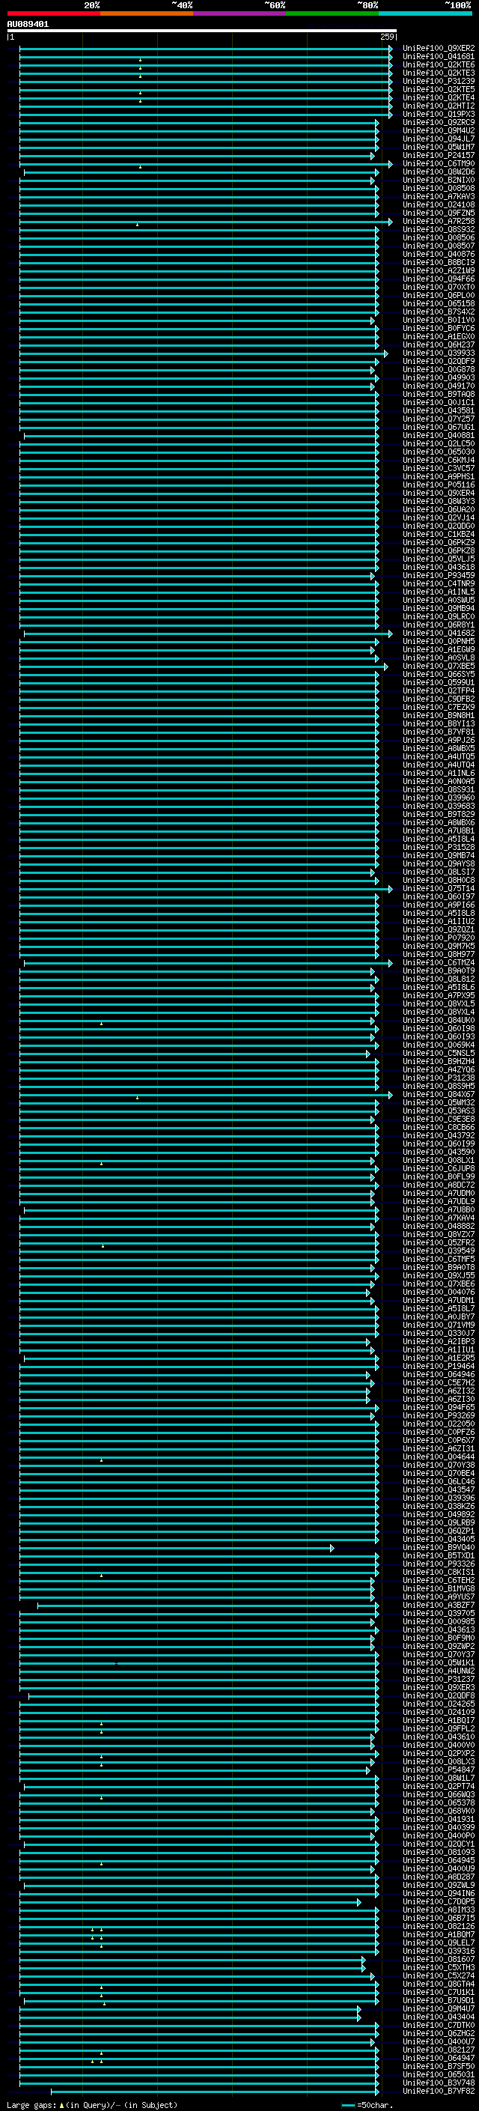Select label UniRef100_A9PI66
Viewport: 479px width, 2111px height.
(439, 905)
